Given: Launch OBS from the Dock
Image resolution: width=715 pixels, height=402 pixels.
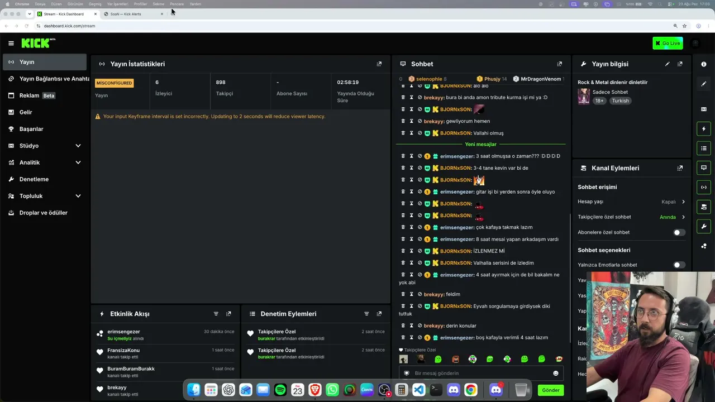Looking at the screenshot, I should coord(384,390).
